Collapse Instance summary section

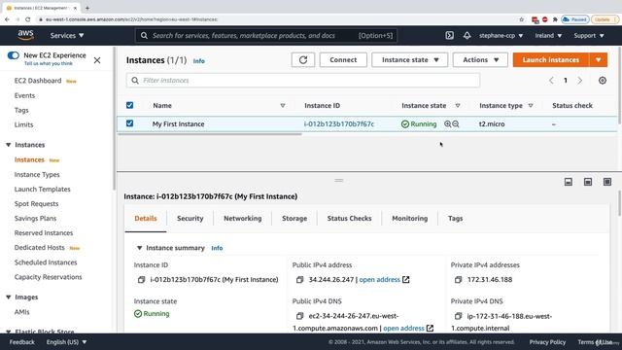(x=139, y=248)
